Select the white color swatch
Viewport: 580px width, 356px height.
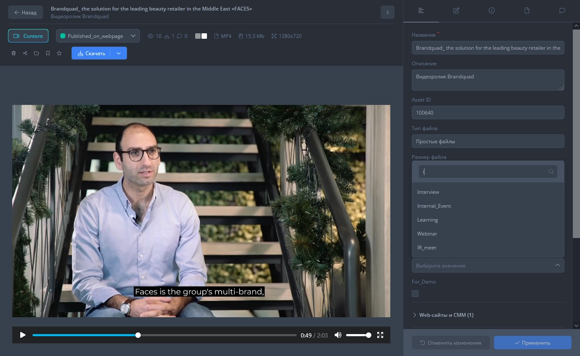click(204, 36)
